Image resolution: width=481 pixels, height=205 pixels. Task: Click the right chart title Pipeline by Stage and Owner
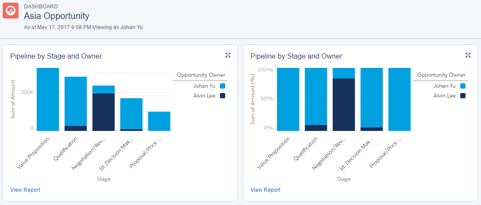[x=296, y=56]
